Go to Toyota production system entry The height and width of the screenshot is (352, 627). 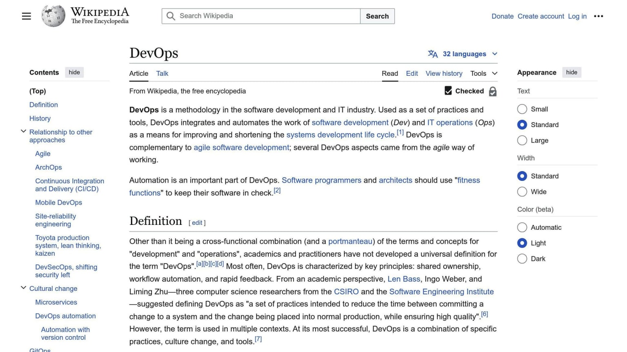tap(68, 245)
